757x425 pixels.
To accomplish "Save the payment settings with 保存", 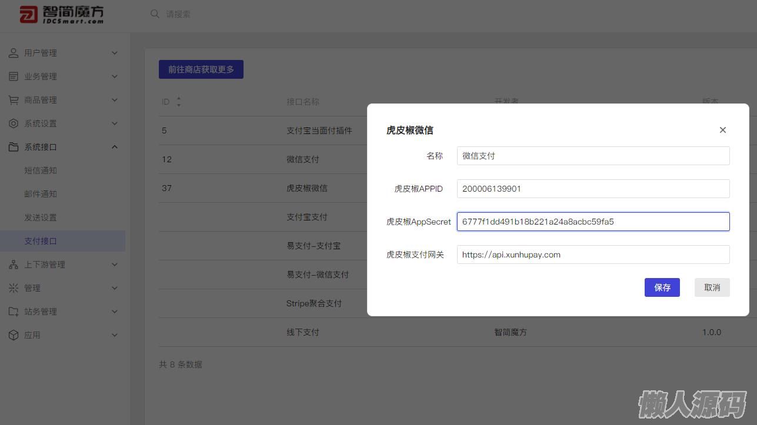I will (x=662, y=287).
